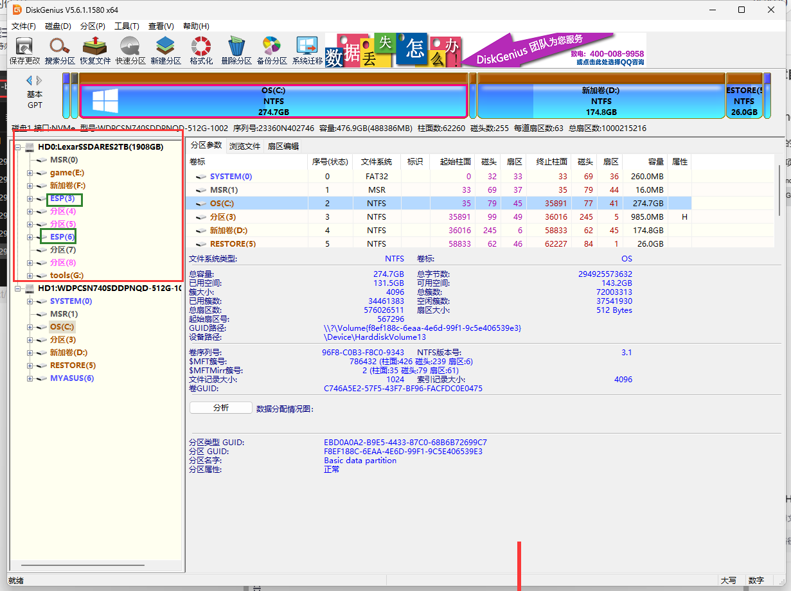The width and height of the screenshot is (791, 591).
Task: Click the 新建分区 new partition icon
Action: [166, 51]
